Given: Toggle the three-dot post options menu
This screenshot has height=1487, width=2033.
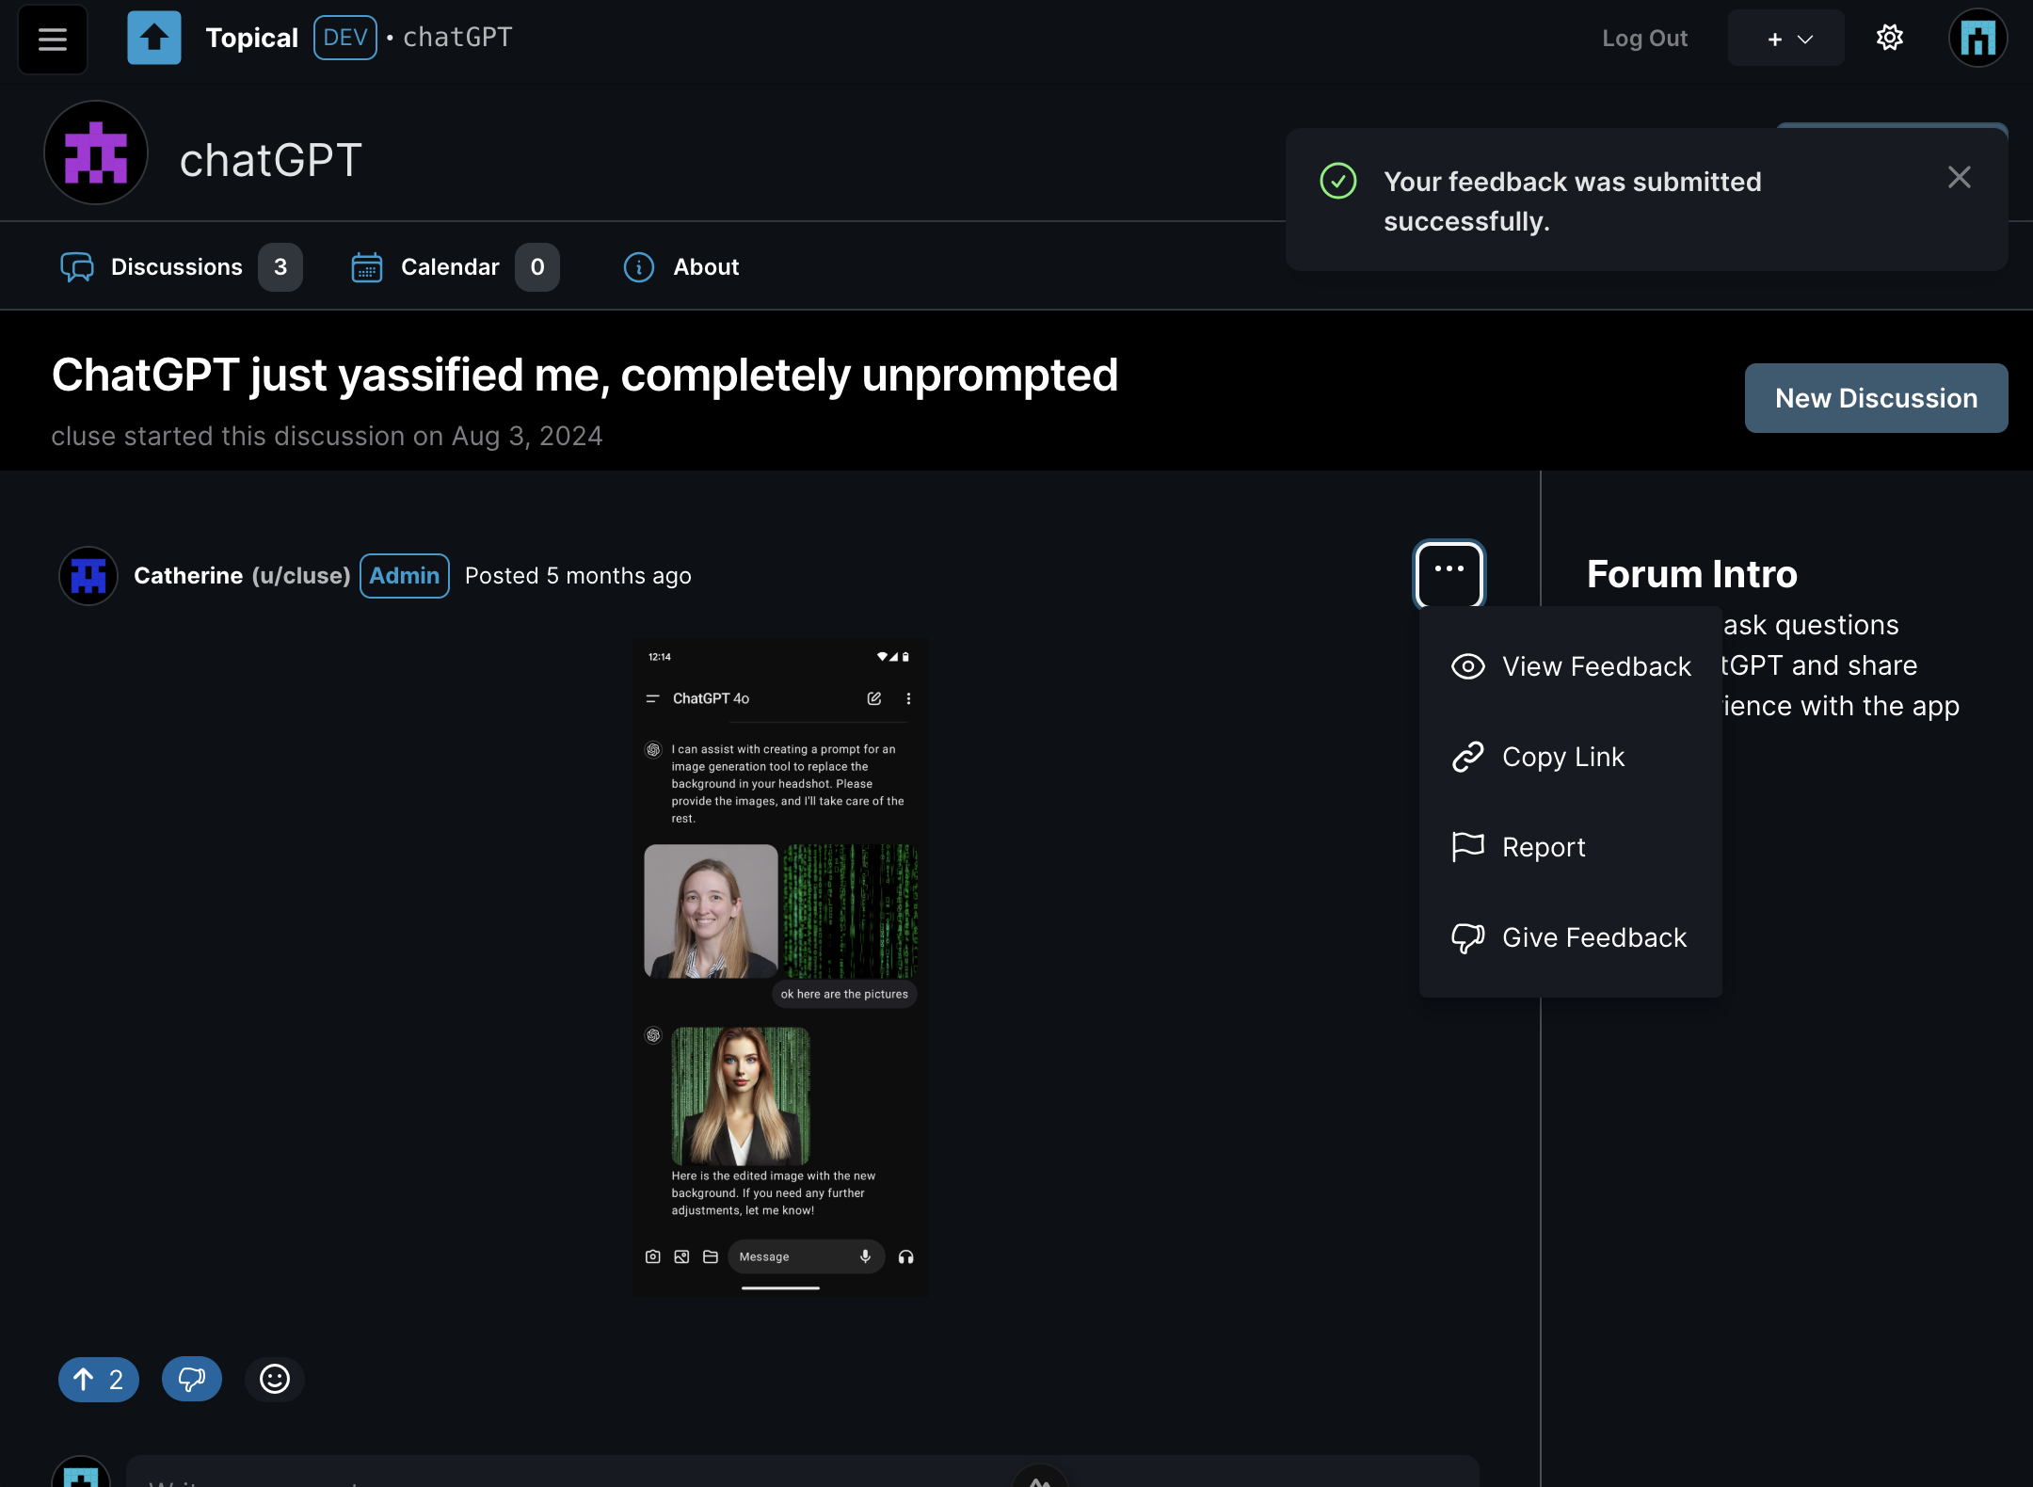Looking at the screenshot, I should pos(1449,574).
